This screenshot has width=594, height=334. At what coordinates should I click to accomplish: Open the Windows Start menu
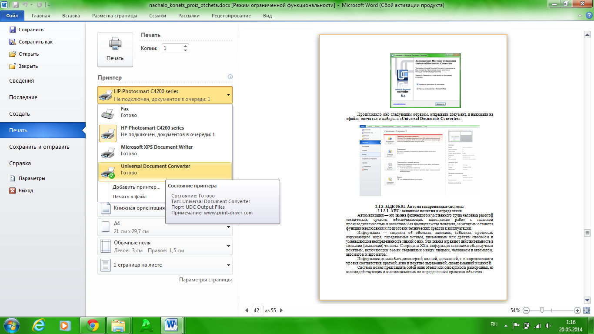[12, 325]
